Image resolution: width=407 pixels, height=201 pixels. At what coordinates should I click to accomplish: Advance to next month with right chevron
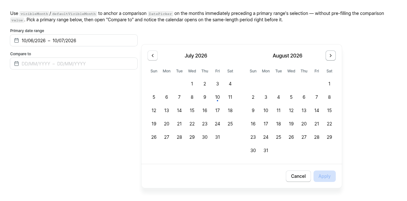(x=331, y=56)
